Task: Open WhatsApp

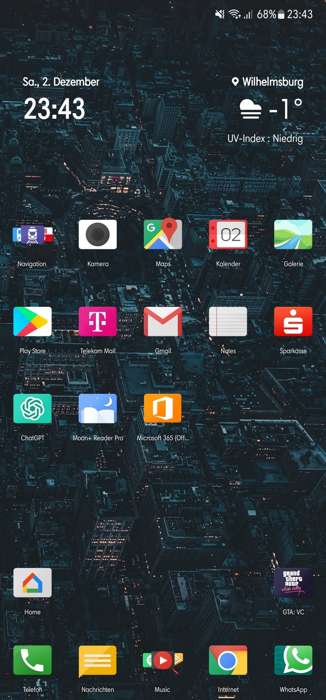Action: (x=293, y=660)
